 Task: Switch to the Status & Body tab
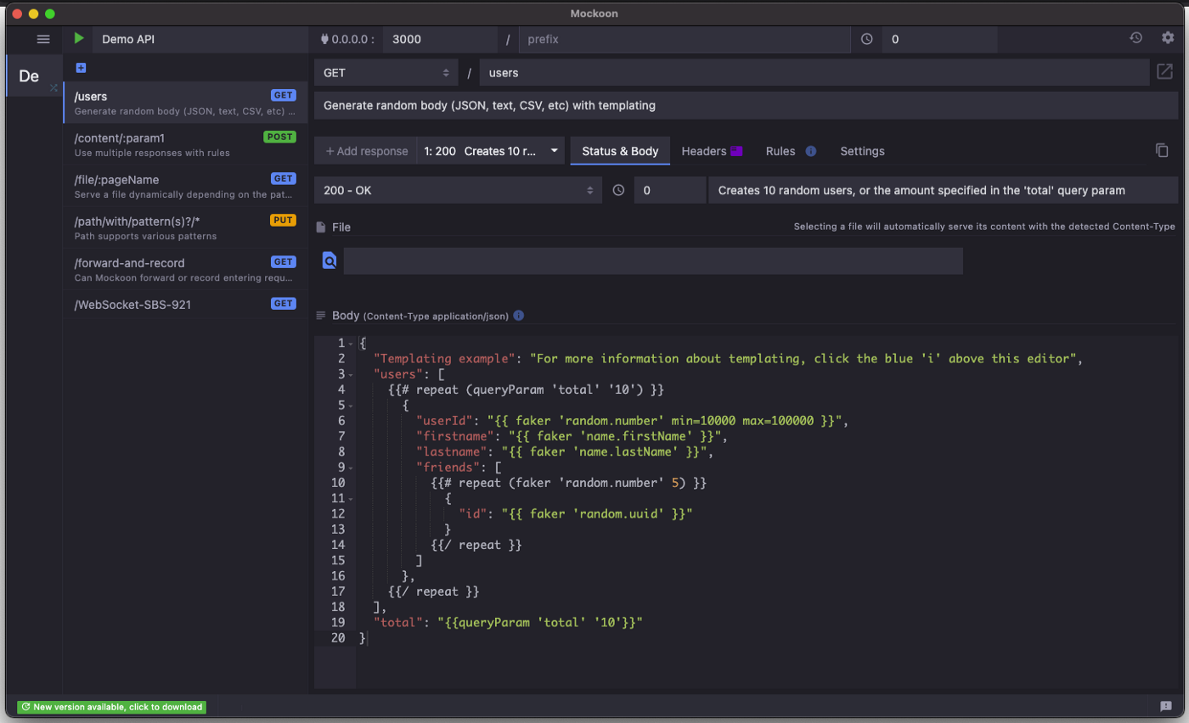(620, 151)
